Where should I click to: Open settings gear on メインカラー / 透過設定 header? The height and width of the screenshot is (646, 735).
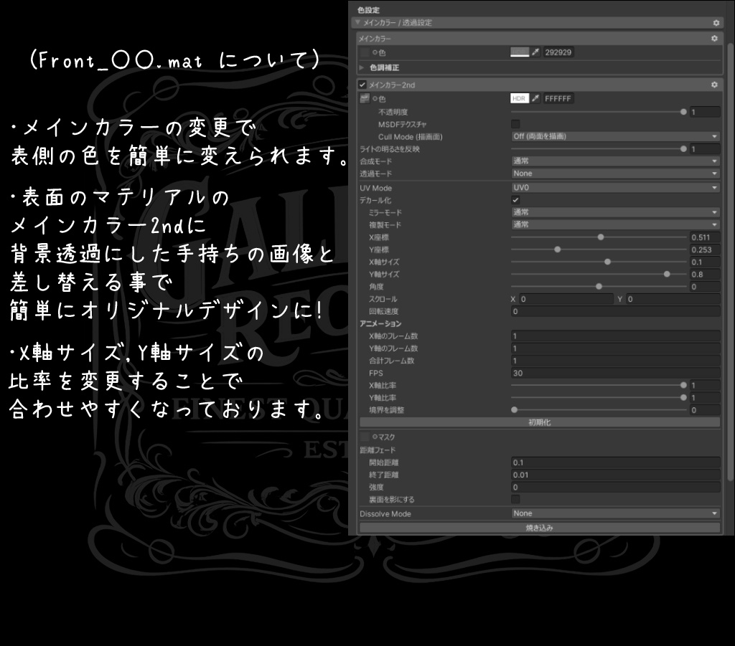click(716, 22)
